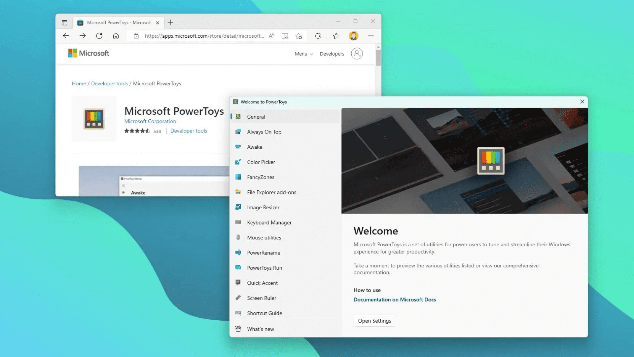This screenshot has height=357, width=634.
Task: Open a new tab in Edge
Action: (170, 22)
